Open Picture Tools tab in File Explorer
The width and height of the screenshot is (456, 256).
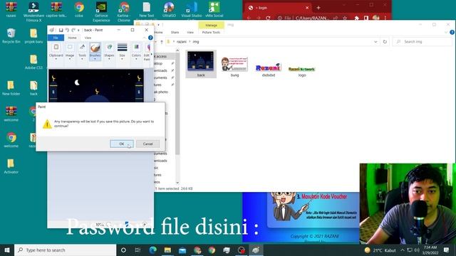(x=211, y=32)
